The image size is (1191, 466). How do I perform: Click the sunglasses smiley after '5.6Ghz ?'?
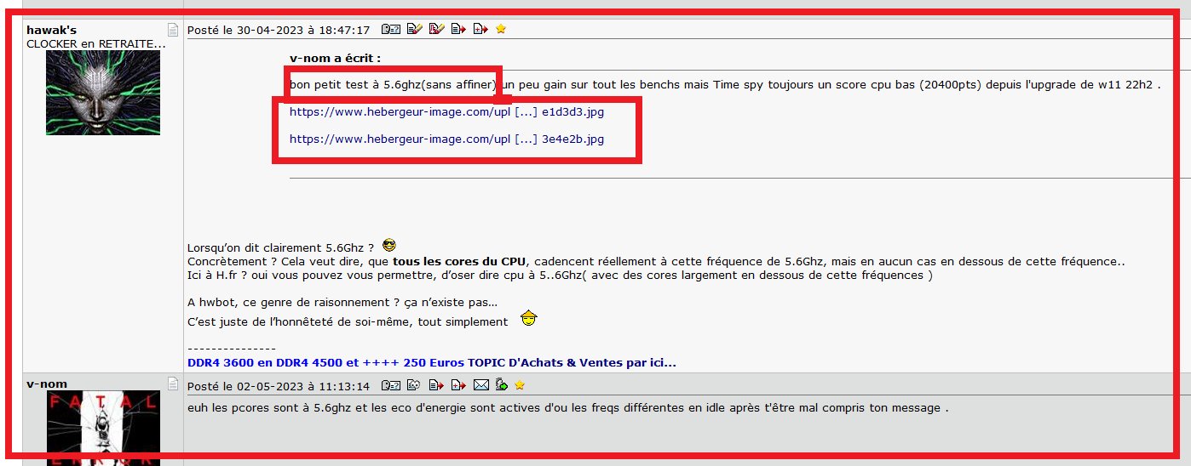389,245
